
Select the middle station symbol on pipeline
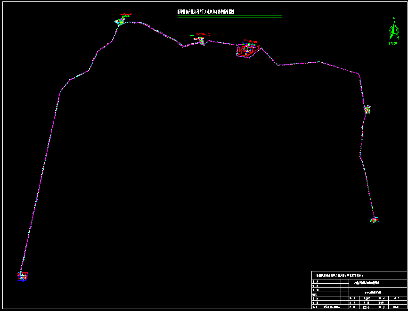[x=202, y=41]
